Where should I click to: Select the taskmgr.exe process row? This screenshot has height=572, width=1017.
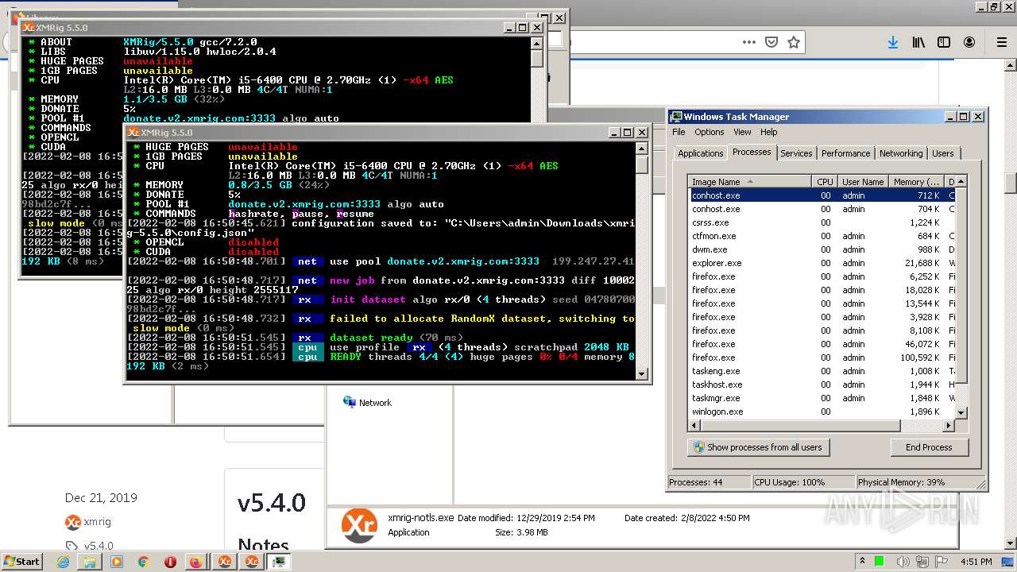pos(821,398)
